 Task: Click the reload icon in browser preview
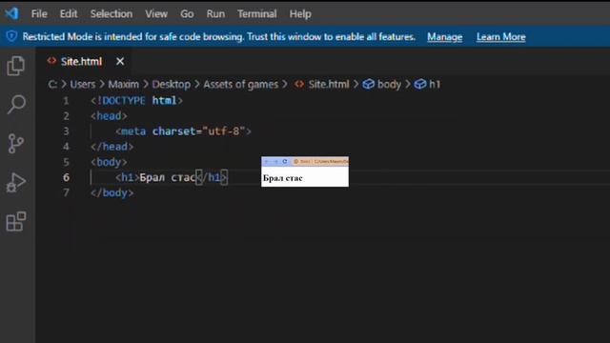(285, 161)
